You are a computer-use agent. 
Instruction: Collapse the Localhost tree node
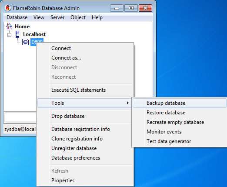(x=9, y=35)
